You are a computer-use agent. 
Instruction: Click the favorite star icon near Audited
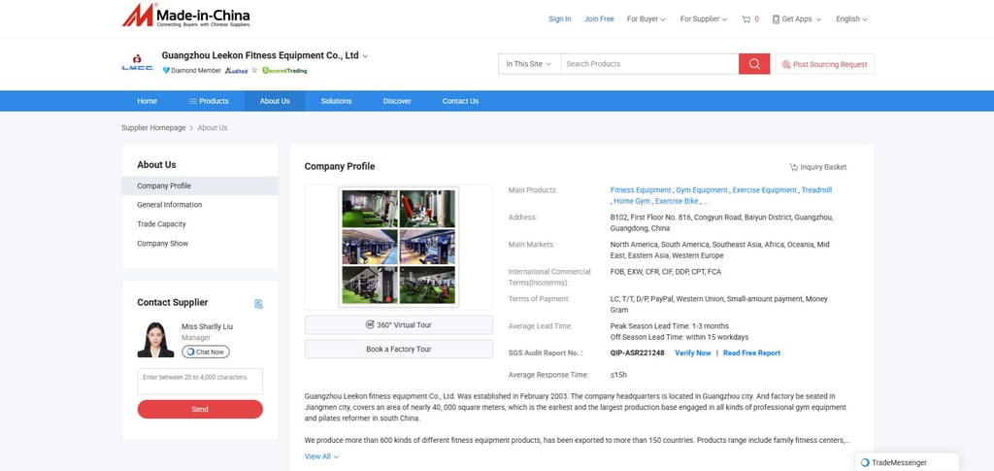tap(255, 70)
